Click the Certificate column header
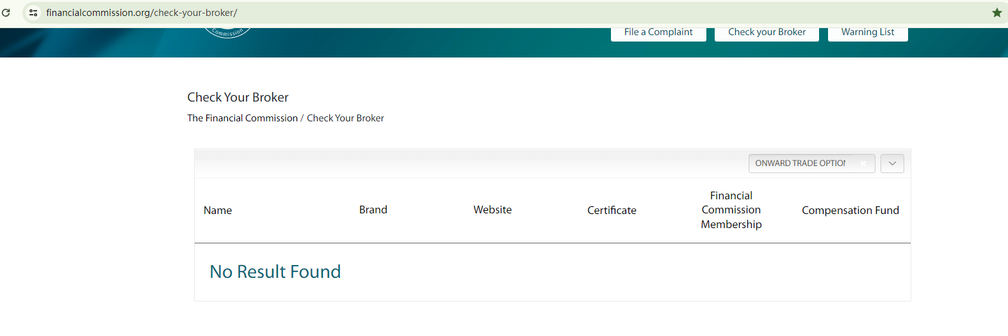Image resolution: width=1008 pixels, height=336 pixels. click(612, 210)
